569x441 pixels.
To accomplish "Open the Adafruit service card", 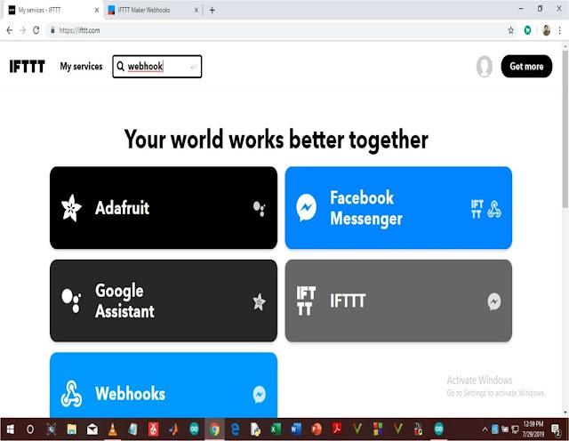I will [x=164, y=208].
